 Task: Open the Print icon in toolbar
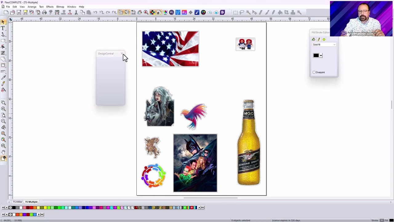(x=44, y=12)
